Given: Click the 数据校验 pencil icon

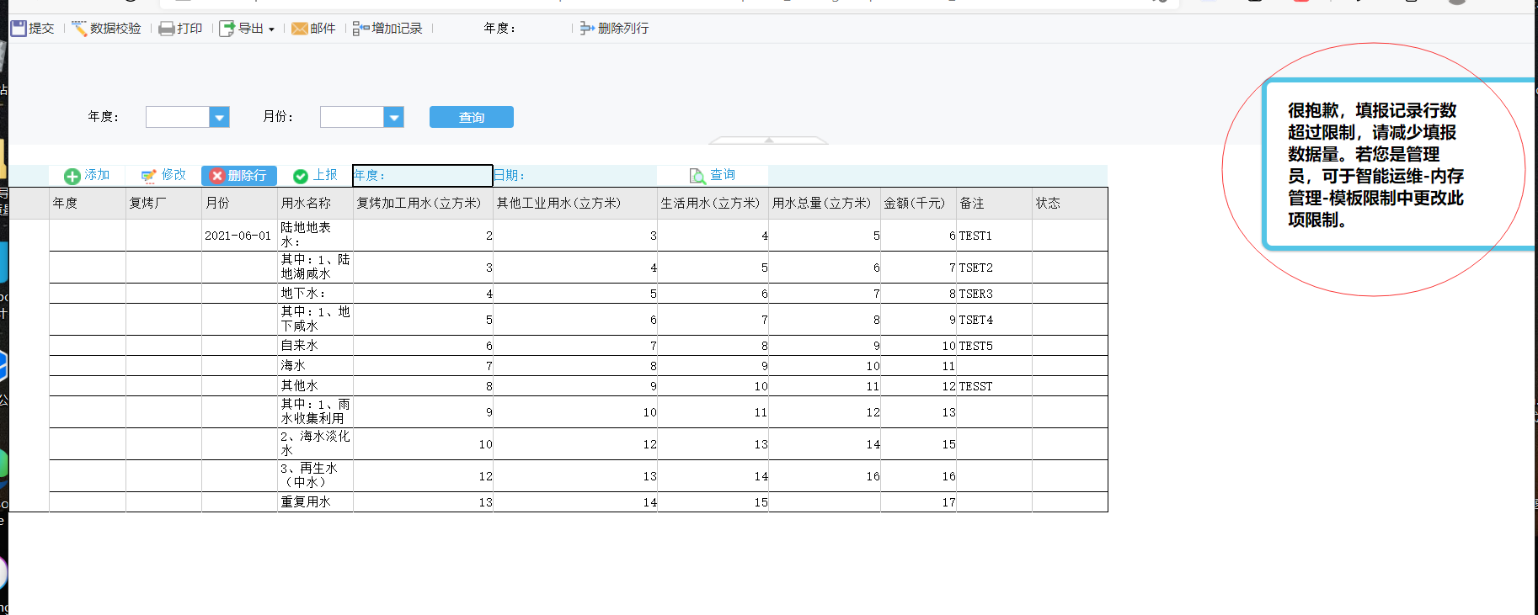Looking at the screenshot, I should point(79,29).
